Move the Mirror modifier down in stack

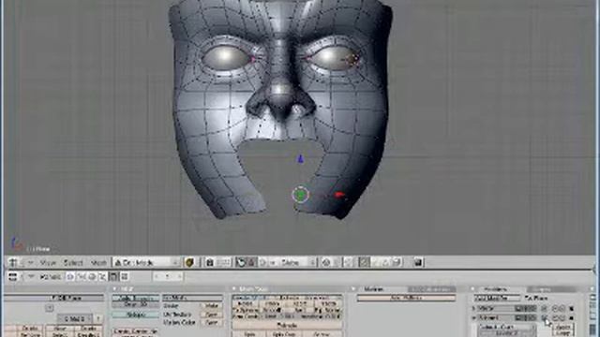562,308
